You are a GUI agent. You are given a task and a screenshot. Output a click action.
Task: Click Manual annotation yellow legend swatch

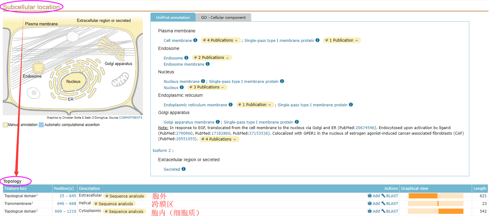(x=5, y=125)
